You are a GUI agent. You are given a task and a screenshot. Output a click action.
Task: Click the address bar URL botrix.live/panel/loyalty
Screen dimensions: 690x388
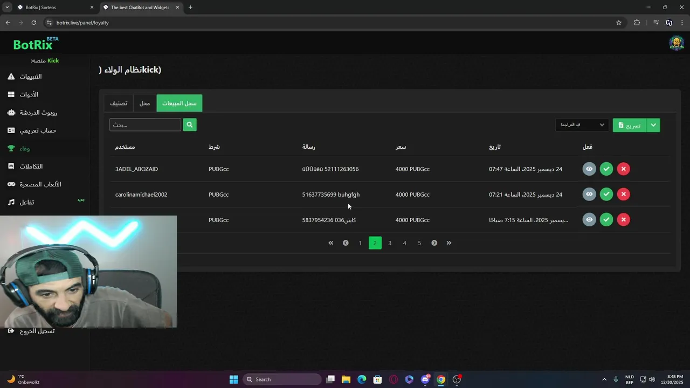click(x=82, y=23)
